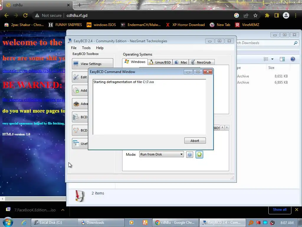Open the XP Horror Download bookmark
The image size is (302, 227).
point(185,25)
